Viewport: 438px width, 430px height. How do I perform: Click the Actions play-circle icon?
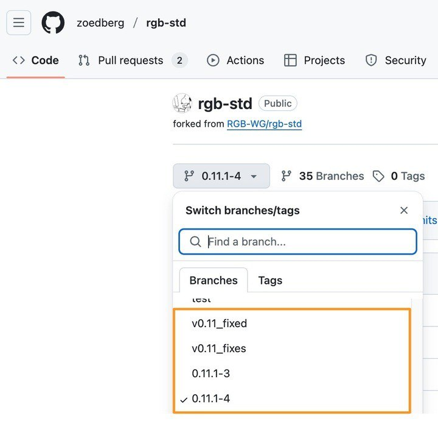213,60
